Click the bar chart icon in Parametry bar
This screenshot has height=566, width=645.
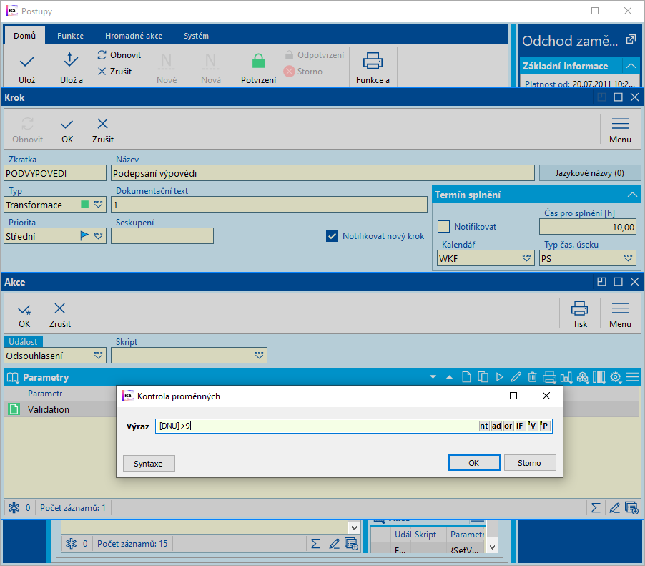pyautogui.click(x=566, y=376)
